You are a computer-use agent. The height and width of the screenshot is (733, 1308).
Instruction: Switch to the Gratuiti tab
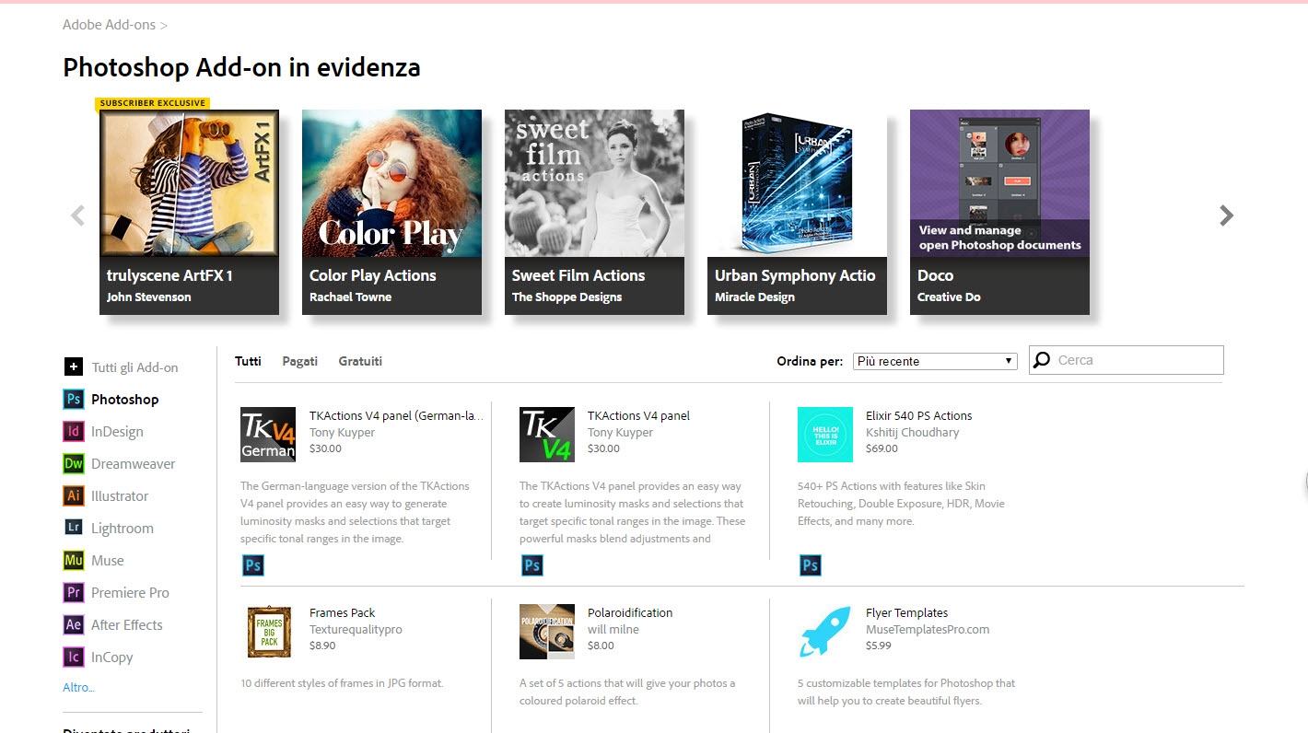coord(360,362)
